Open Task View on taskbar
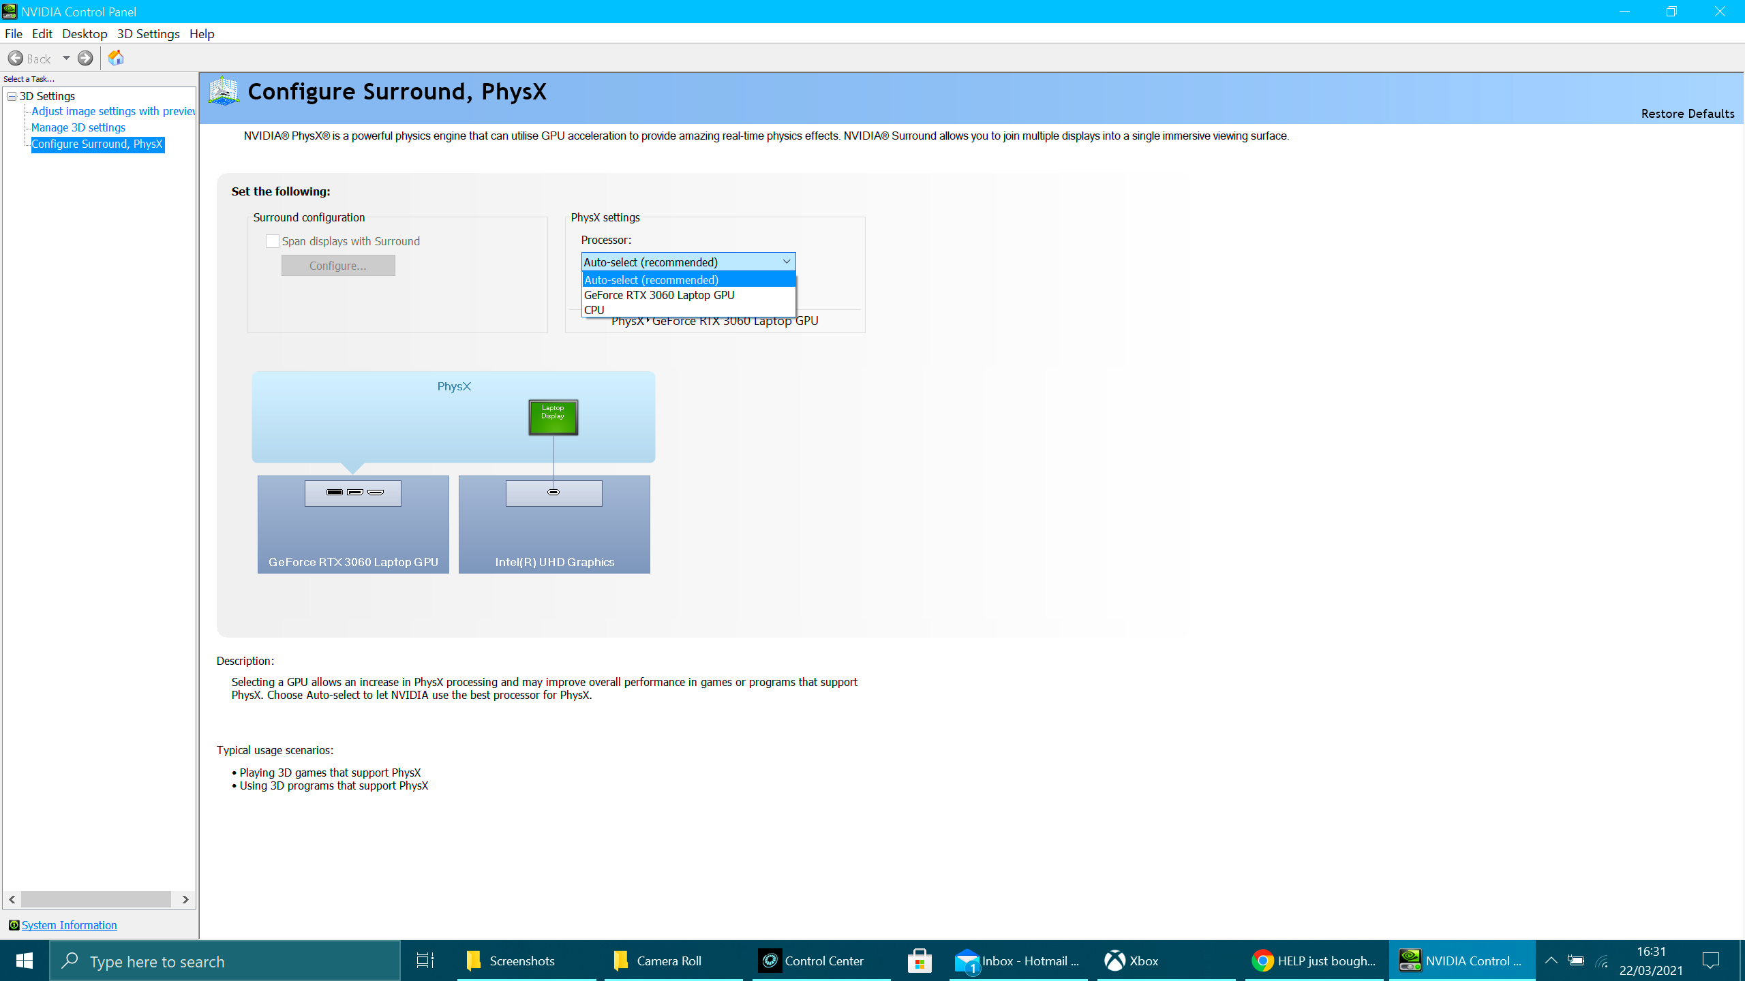 [x=425, y=961]
